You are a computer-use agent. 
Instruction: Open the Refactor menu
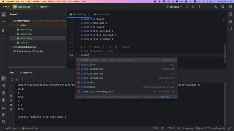(51, 1)
